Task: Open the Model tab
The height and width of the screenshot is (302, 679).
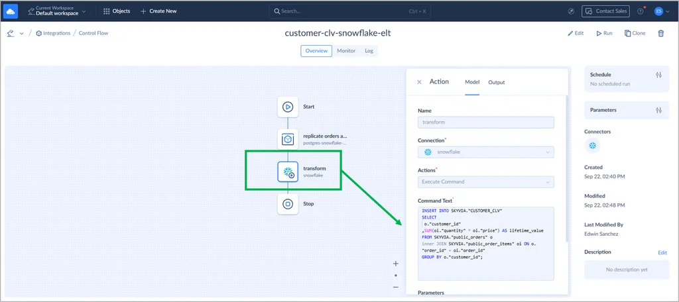Action: tap(472, 82)
